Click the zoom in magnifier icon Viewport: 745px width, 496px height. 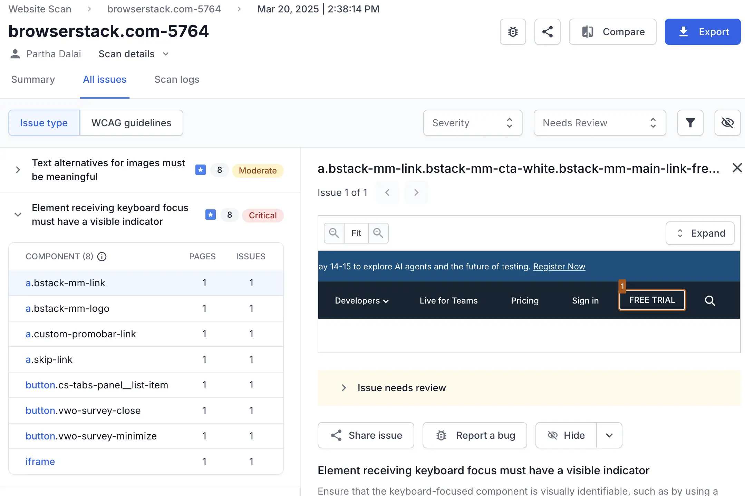coord(378,233)
